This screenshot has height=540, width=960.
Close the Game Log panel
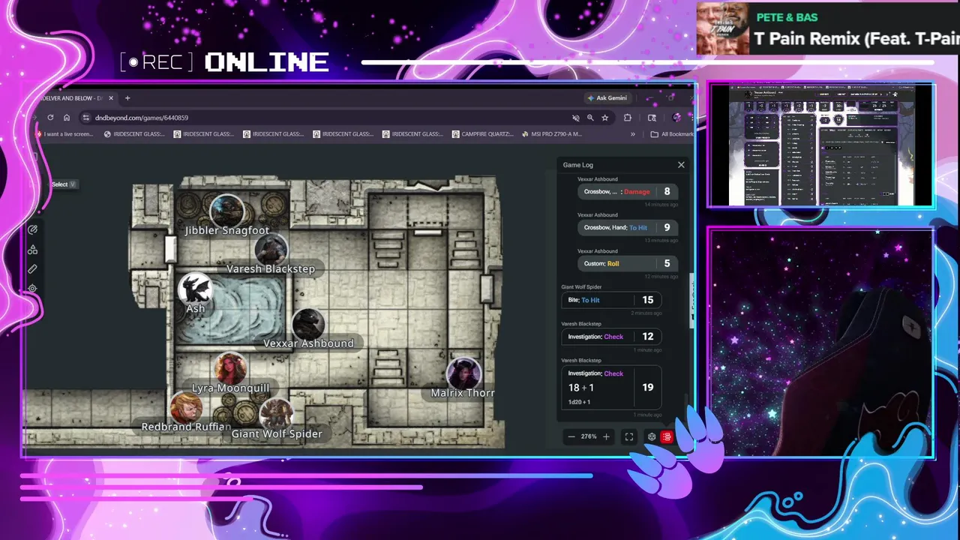(x=681, y=165)
